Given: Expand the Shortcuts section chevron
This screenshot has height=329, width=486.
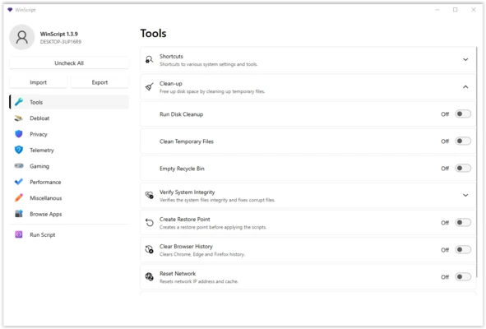Looking at the screenshot, I should click(465, 59).
